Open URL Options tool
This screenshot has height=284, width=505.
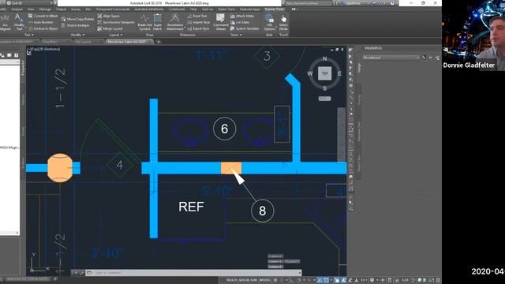click(x=270, y=21)
